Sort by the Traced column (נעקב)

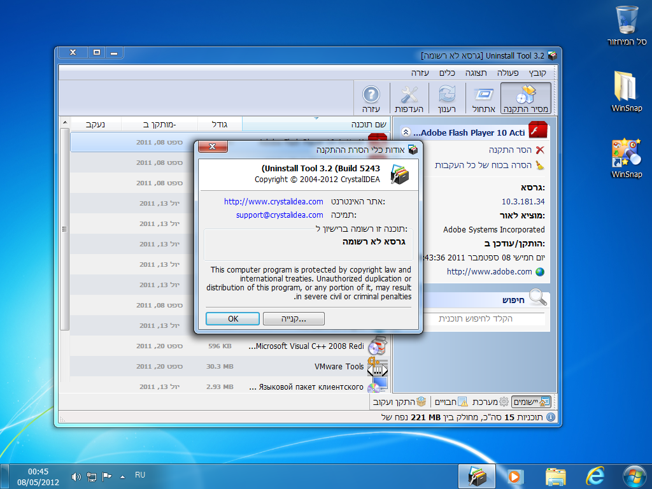96,124
